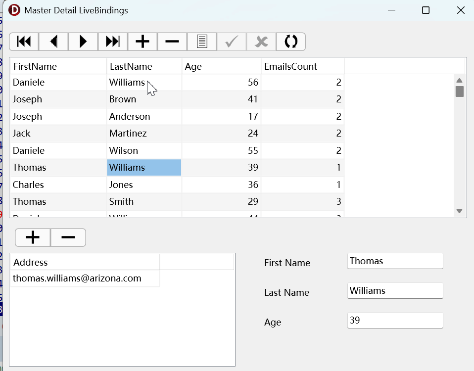Click the Last Name input box
The height and width of the screenshot is (371, 474).
(395, 291)
